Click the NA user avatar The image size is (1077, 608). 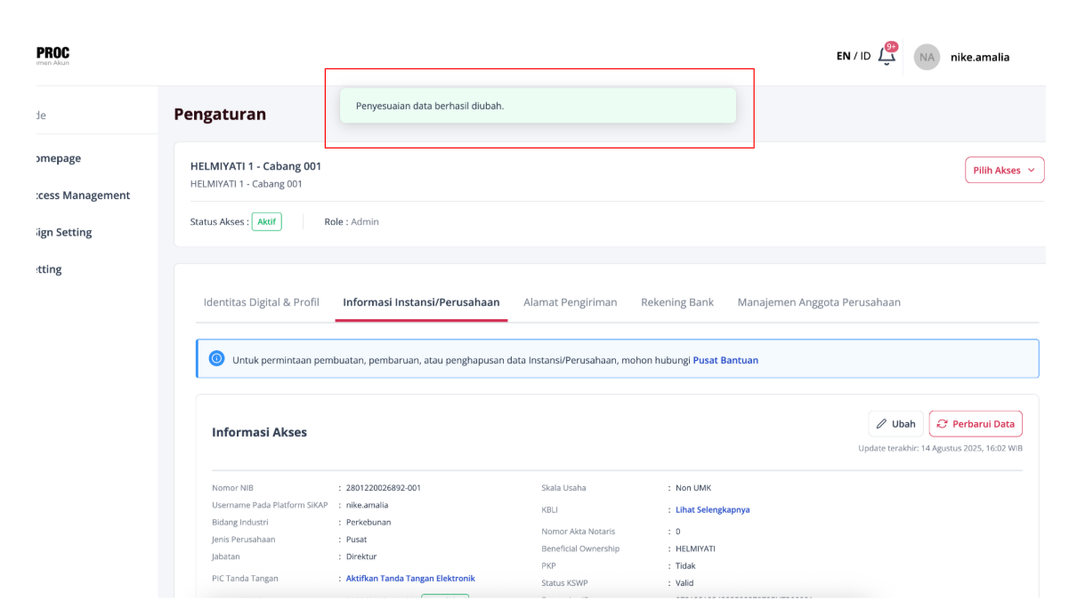pyautogui.click(x=927, y=57)
